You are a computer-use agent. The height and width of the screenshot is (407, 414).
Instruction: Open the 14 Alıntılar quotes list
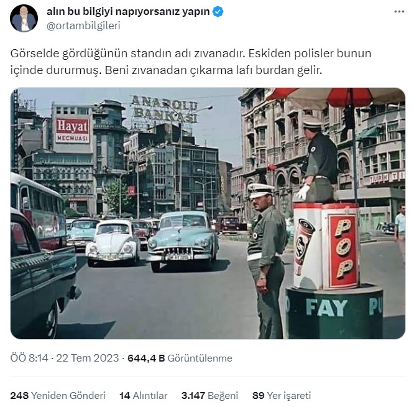144,396
